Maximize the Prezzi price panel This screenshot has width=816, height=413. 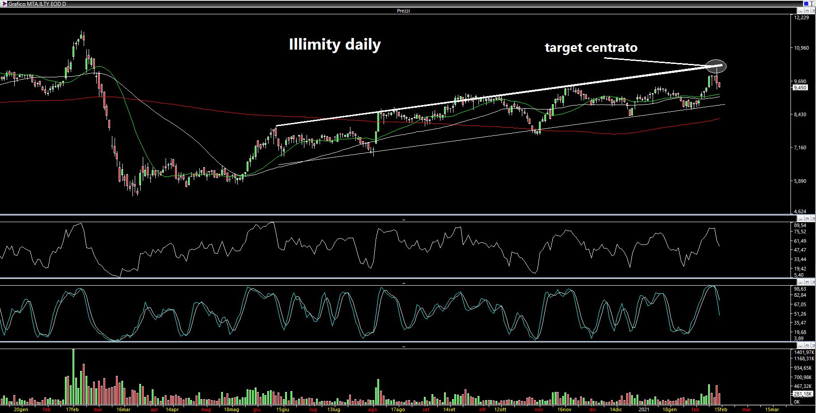(807, 10)
